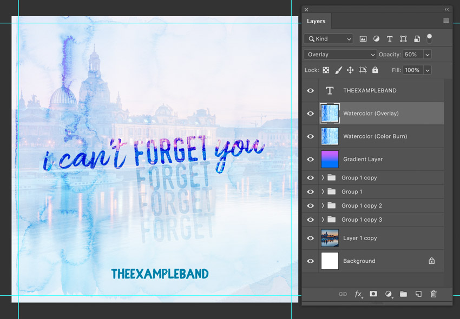Viewport: 460px width, 319px height.
Task: Click THEEXAMPLEBAND text on canvas
Action: pos(160,274)
